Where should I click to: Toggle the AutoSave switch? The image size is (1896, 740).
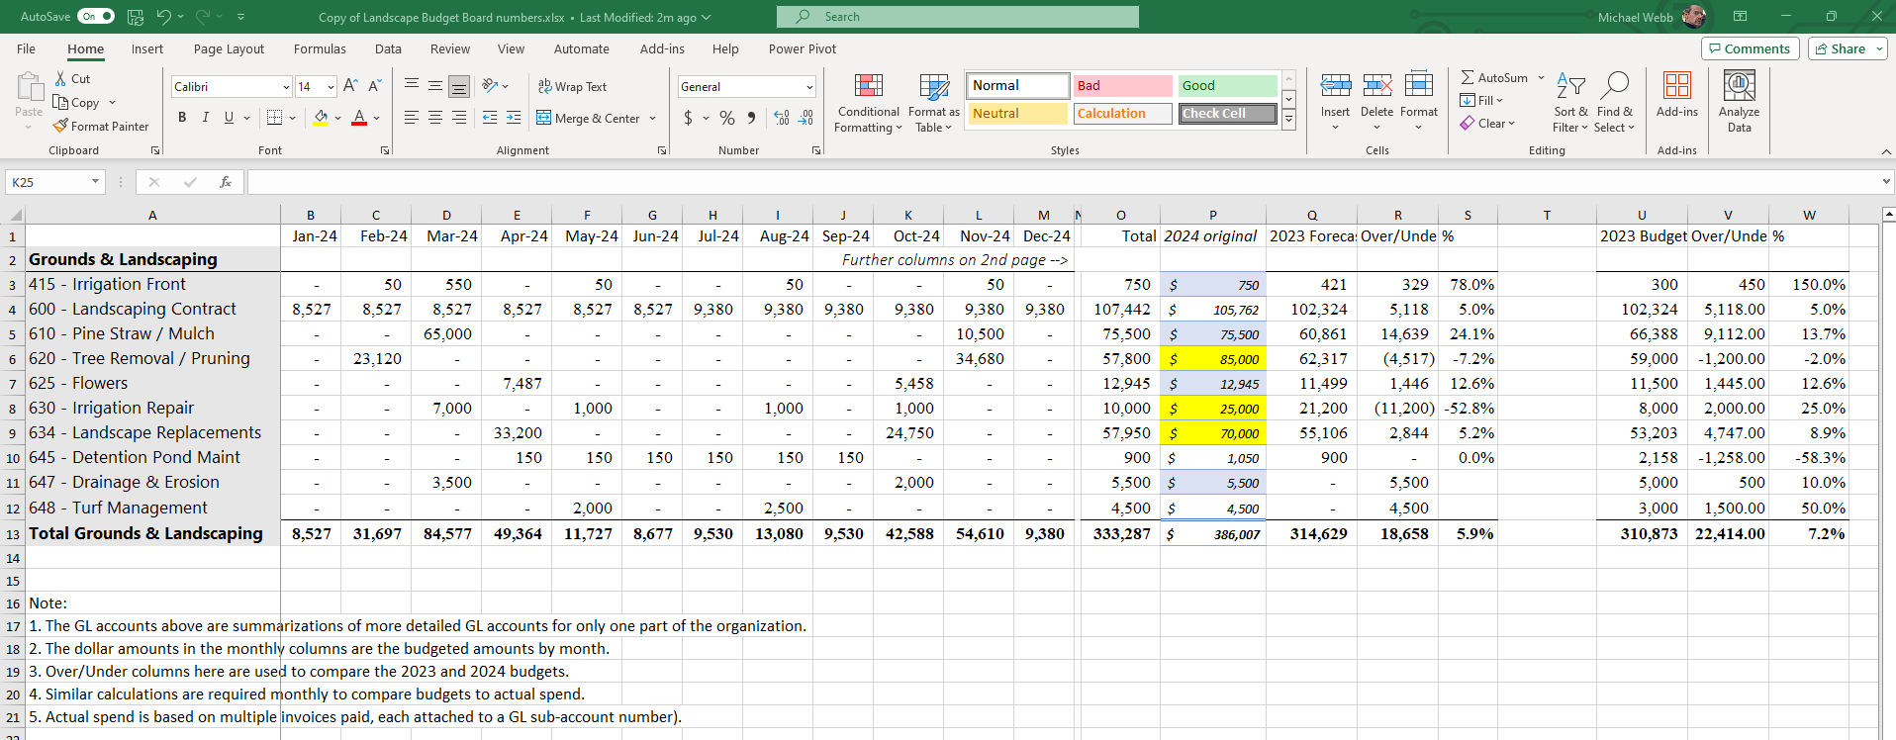click(x=96, y=17)
